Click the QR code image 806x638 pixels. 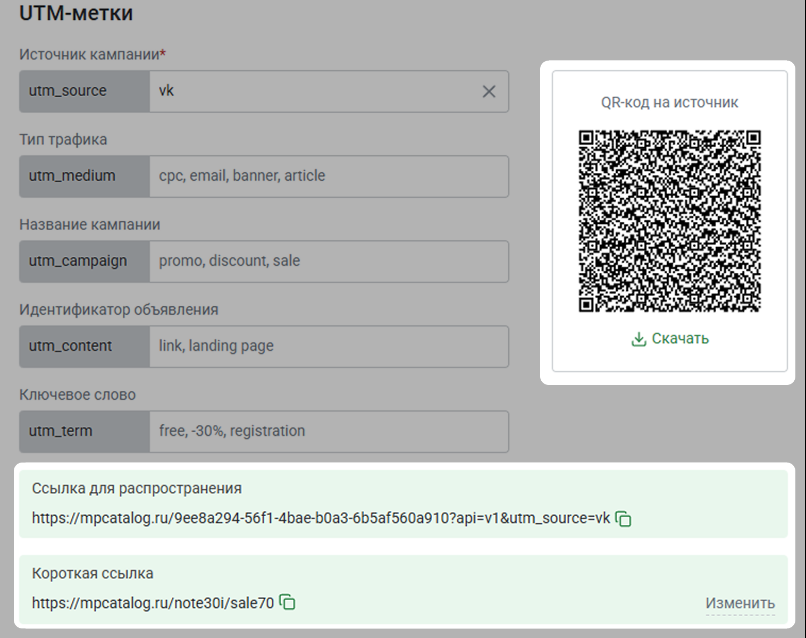coord(669,221)
